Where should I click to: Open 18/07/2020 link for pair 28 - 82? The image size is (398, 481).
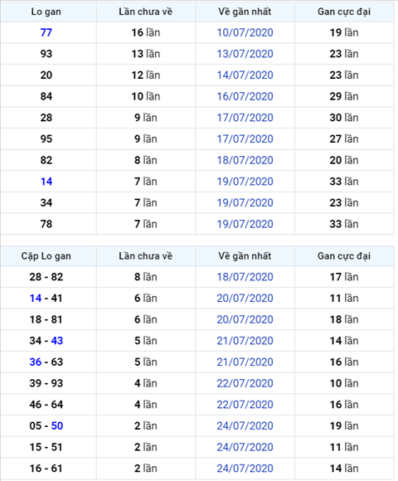tap(245, 277)
